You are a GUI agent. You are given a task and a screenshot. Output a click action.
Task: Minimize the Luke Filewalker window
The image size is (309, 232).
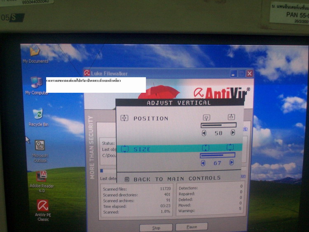tap(233, 74)
